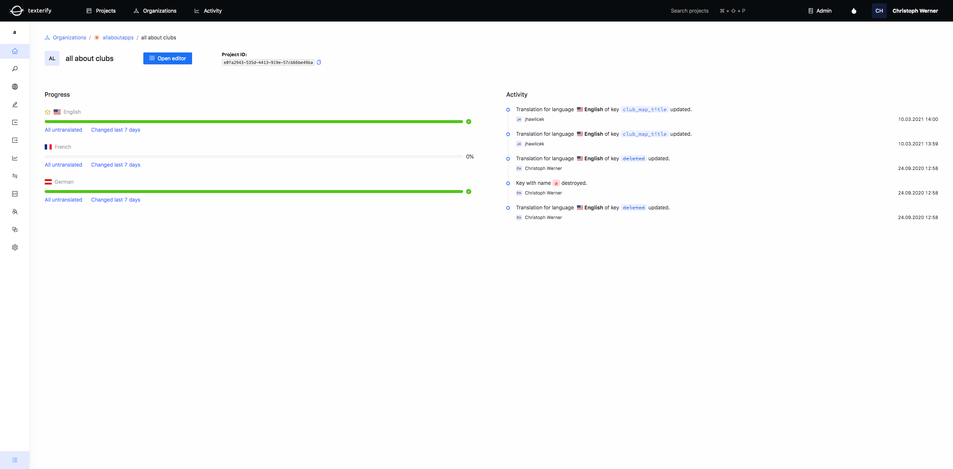Click the French progress bar
953x469 pixels.
[254, 157]
